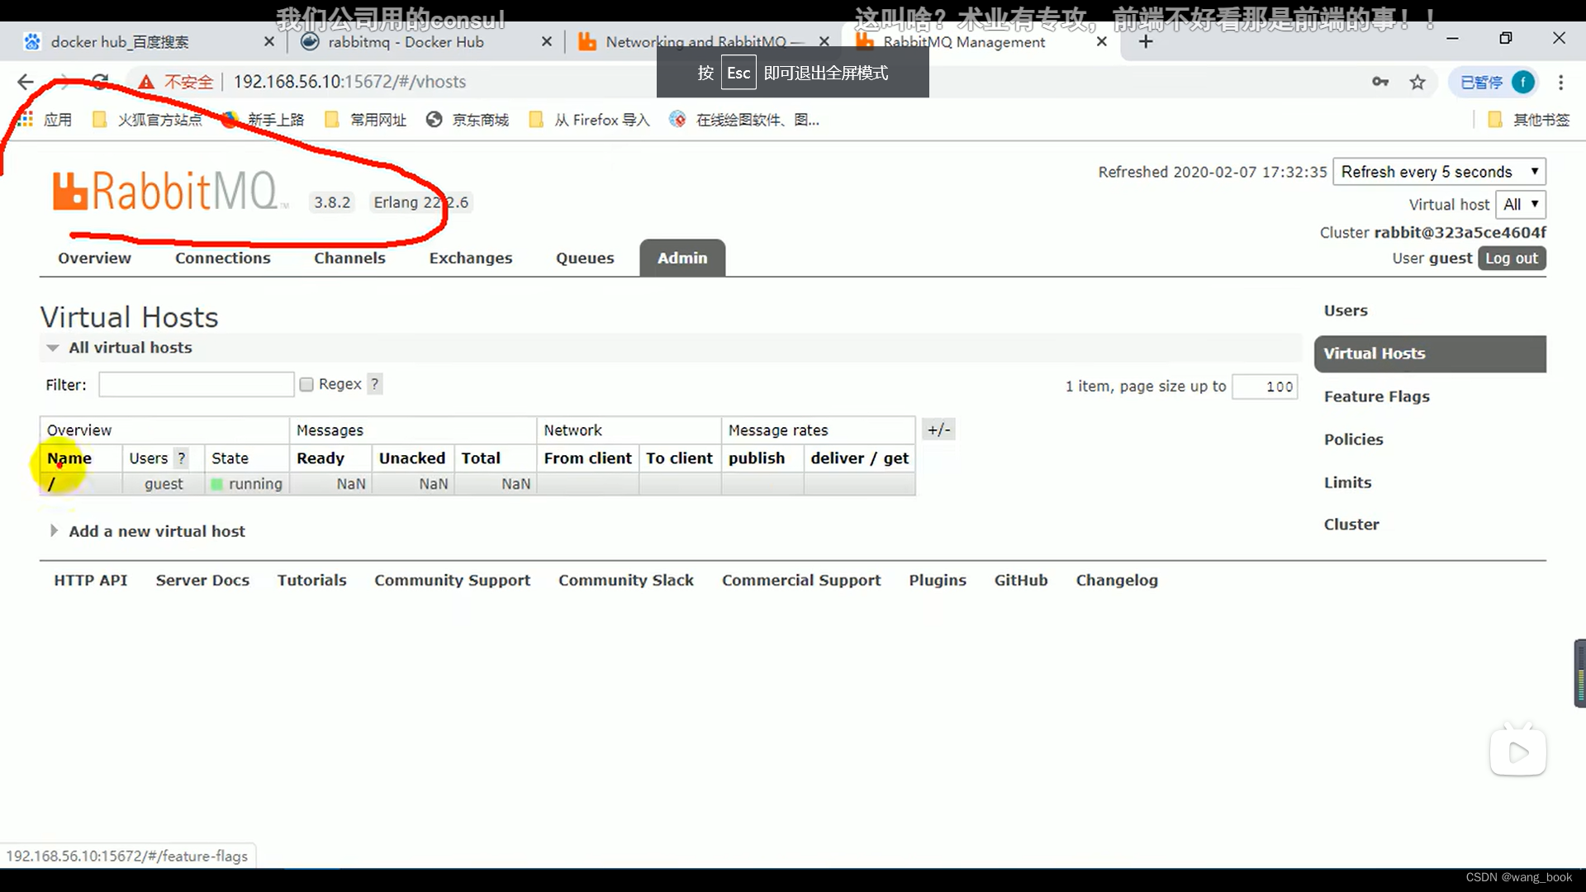1586x892 pixels.
Task: Select the Admin tab
Action: [x=682, y=258]
